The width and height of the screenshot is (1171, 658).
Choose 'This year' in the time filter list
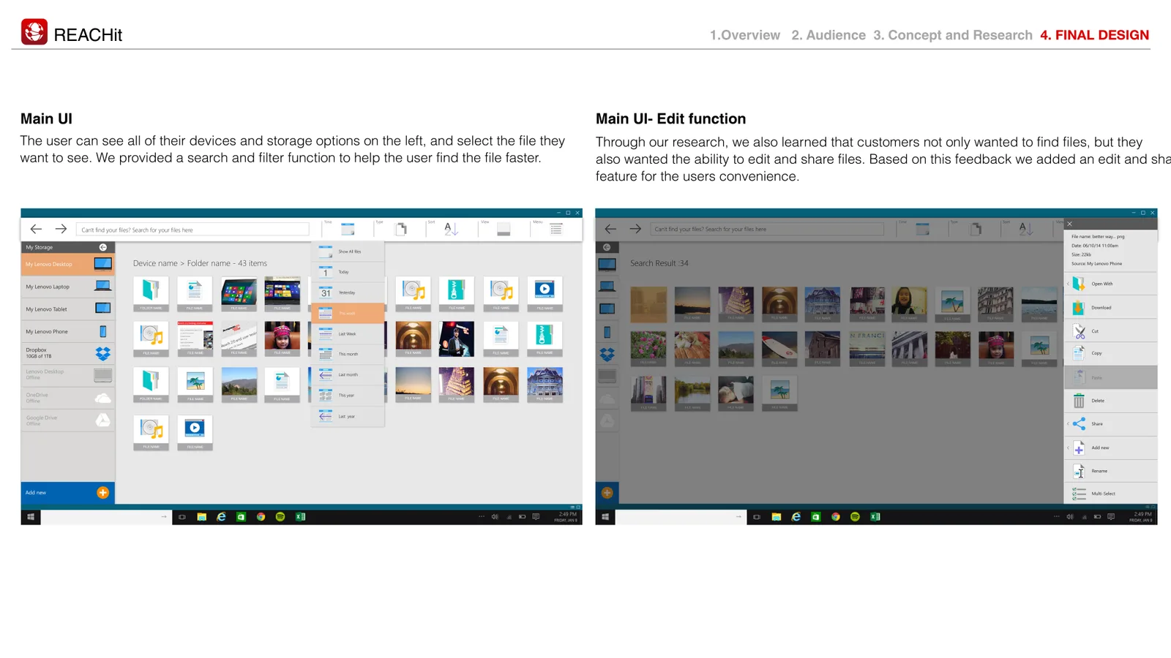coord(348,395)
